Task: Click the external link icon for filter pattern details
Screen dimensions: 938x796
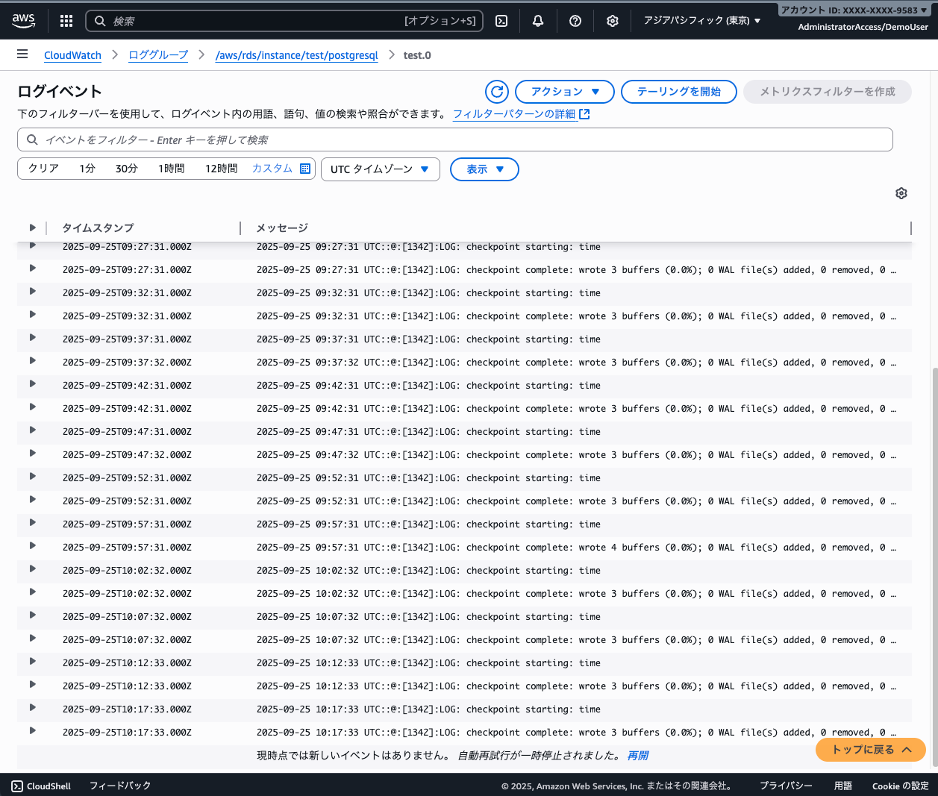Action: click(584, 114)
